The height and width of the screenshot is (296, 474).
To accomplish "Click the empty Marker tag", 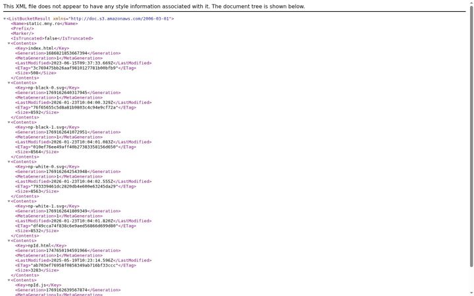I will [x=22, y=34].
